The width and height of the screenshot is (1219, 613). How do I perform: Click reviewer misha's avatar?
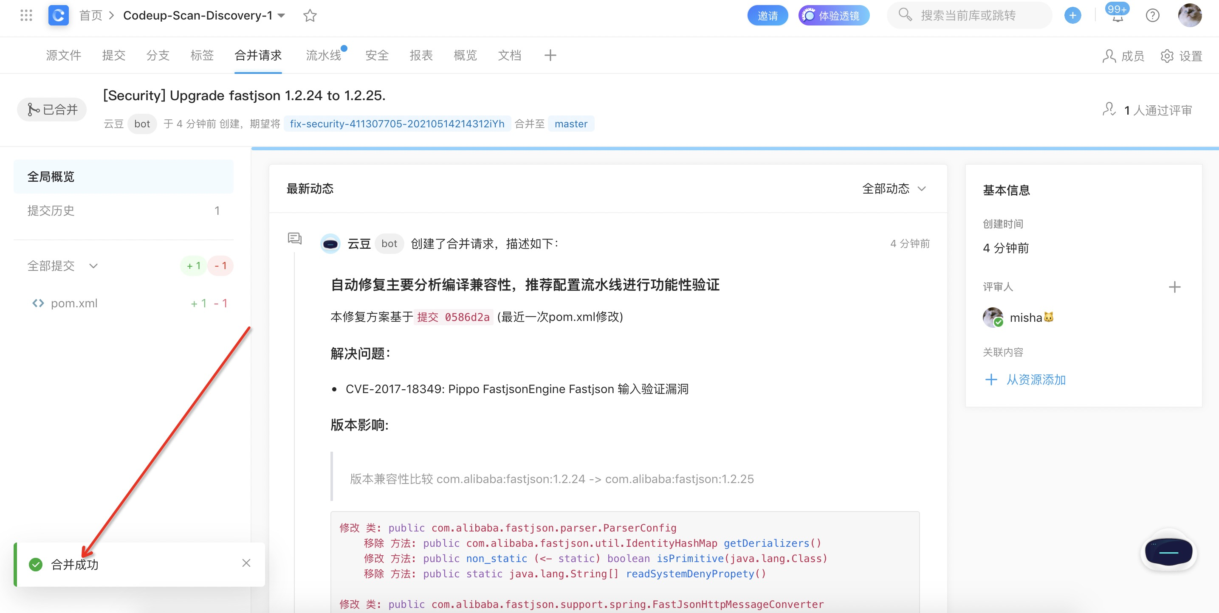point(993,318)
